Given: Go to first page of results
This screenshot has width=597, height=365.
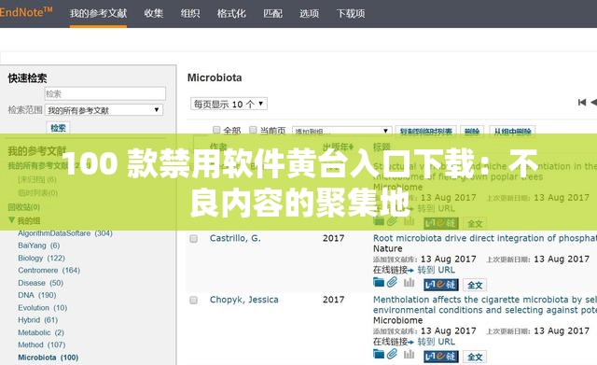Looking at the screenshot, I should click(x=581, y=102).
